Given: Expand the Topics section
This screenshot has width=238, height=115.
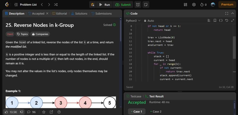Looking at the screenshot, I should point(23,34).
